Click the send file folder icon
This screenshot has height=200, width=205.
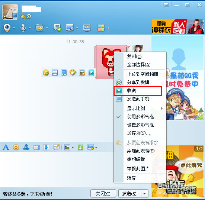(39, 28)
